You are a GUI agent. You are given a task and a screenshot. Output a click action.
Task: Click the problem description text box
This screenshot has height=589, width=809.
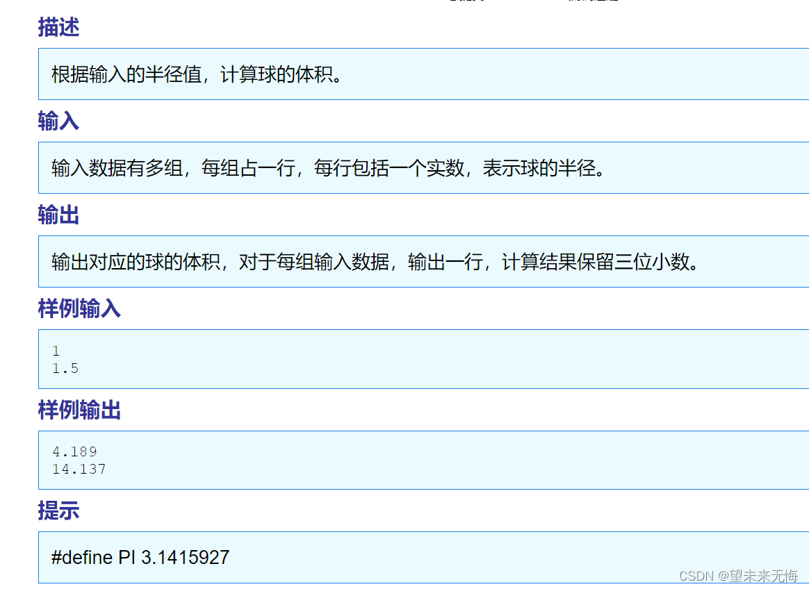(x=417, y=74)
